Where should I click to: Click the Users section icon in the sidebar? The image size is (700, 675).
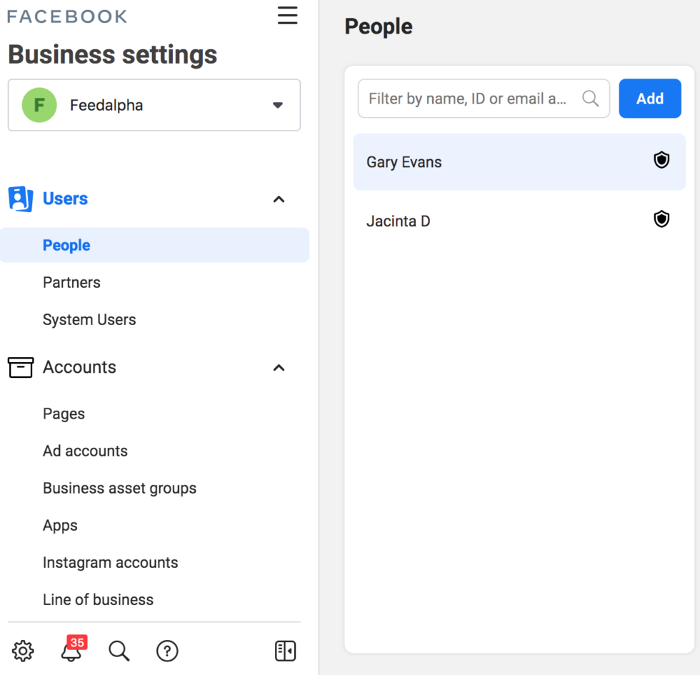(20, 199)
